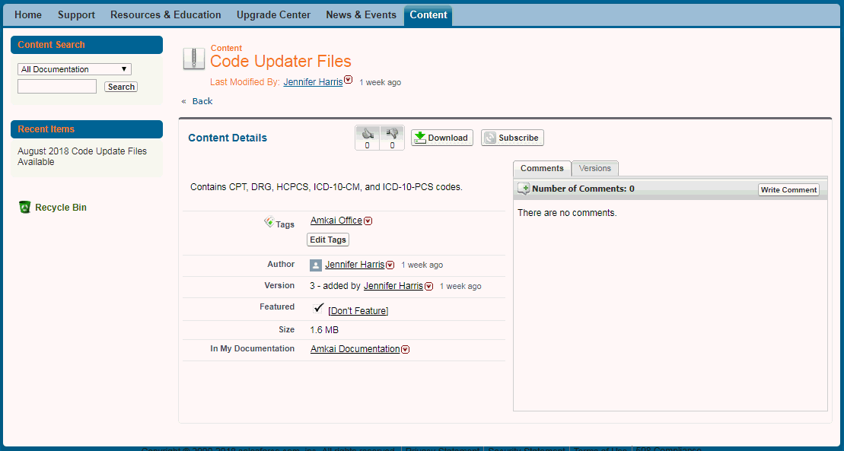The height and width of the screenshot is (451, 844).
Task: Open the All Documentation dropdown
Action: pos(75,69)
